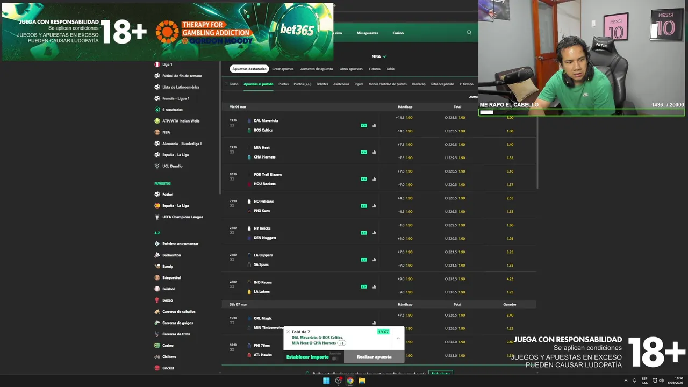Expand the bet slip with chevron arrow
The height and width of the screenshot is (387, 688).
click(x=398, y=338)
